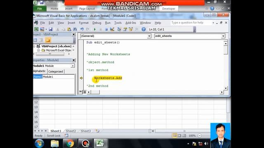Click the Worksheets.Add code line
The height and width of the screenshot is (148, 264).
(108, 78)
